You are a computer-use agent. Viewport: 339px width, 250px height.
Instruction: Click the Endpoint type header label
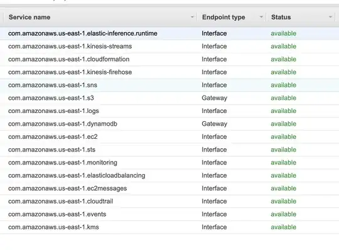223,18
